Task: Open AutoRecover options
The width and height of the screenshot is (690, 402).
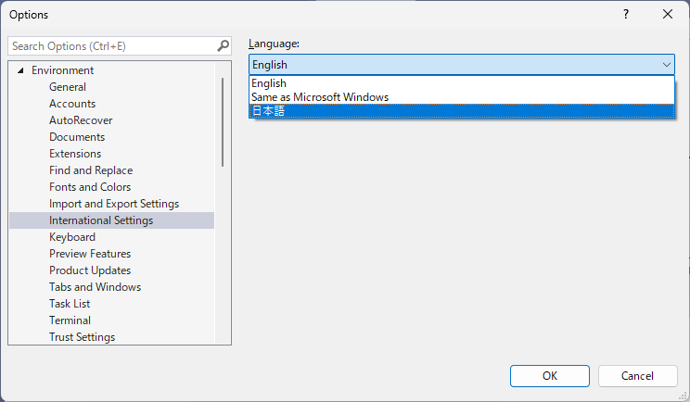Action: pyautogui.click(x=79, y=120)
